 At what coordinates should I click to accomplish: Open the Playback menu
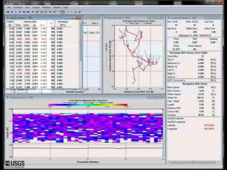[47, 8]
